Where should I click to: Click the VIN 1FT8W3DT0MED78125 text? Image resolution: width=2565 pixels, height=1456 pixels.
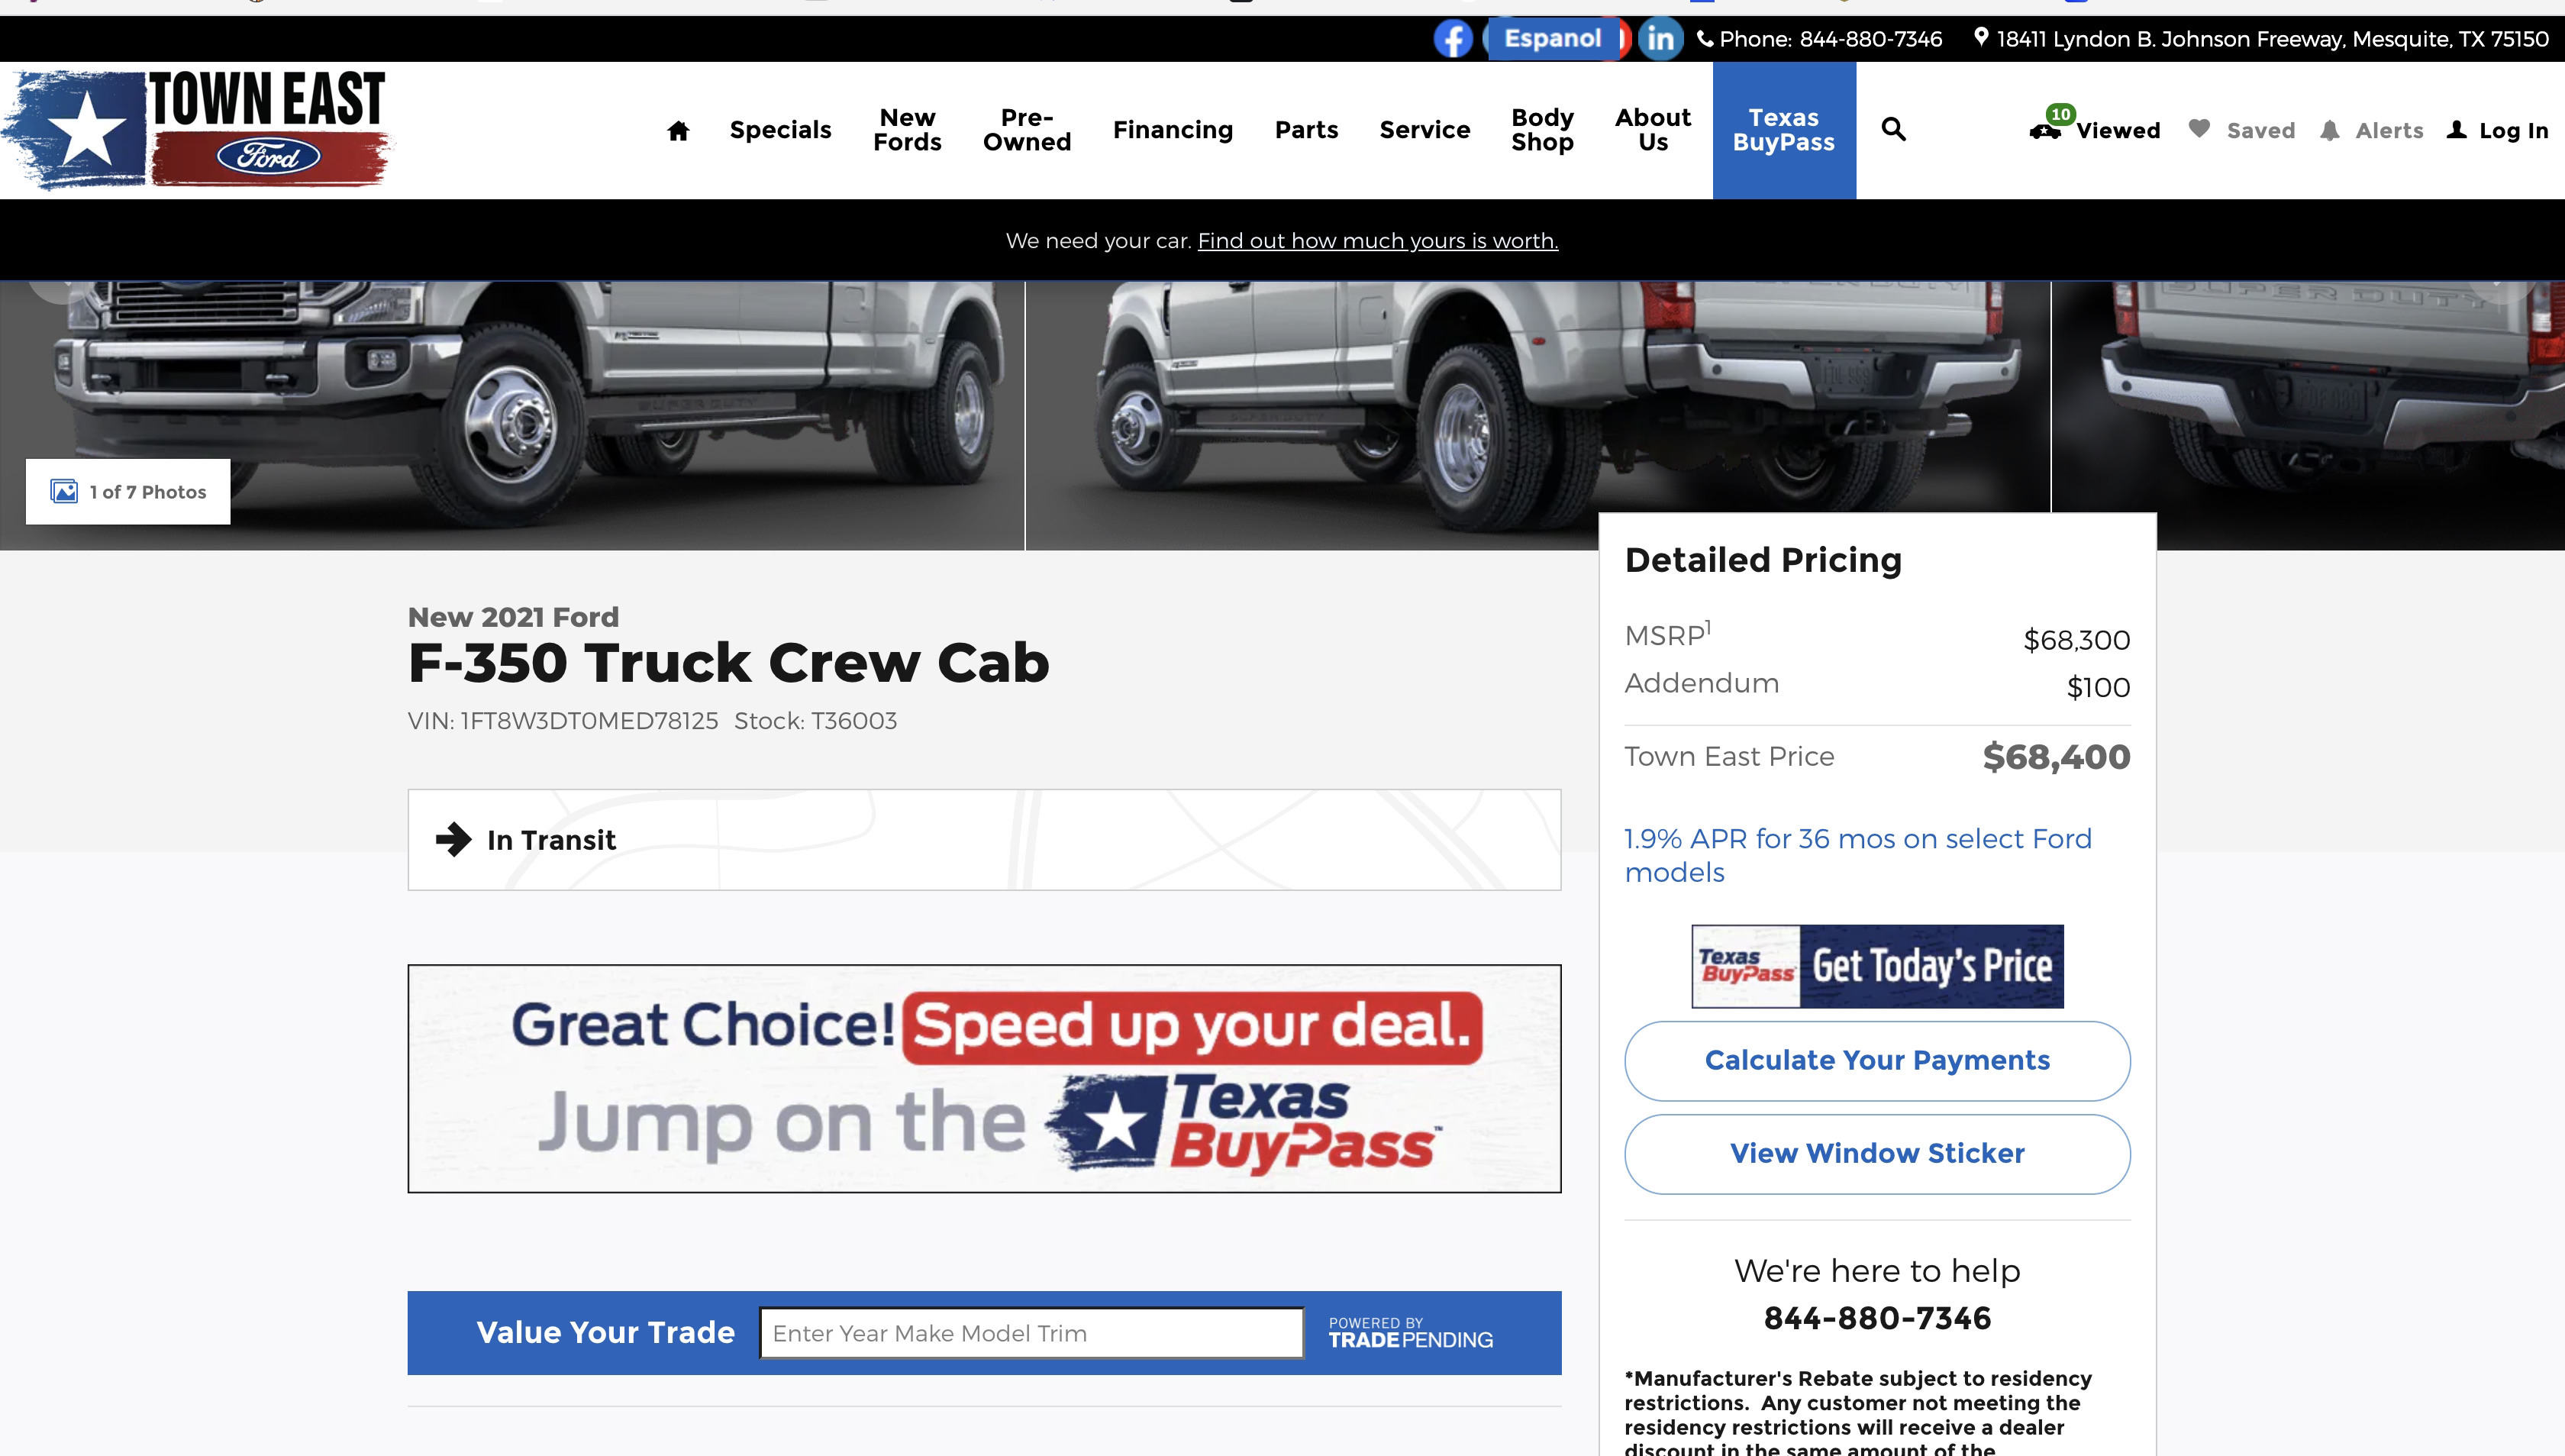563,721
